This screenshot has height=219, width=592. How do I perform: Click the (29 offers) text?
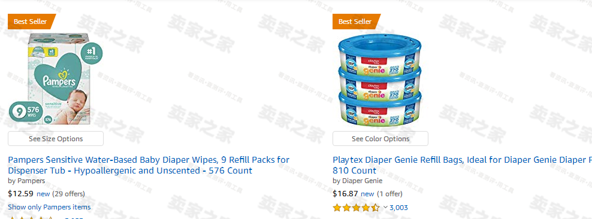point(68,194)
